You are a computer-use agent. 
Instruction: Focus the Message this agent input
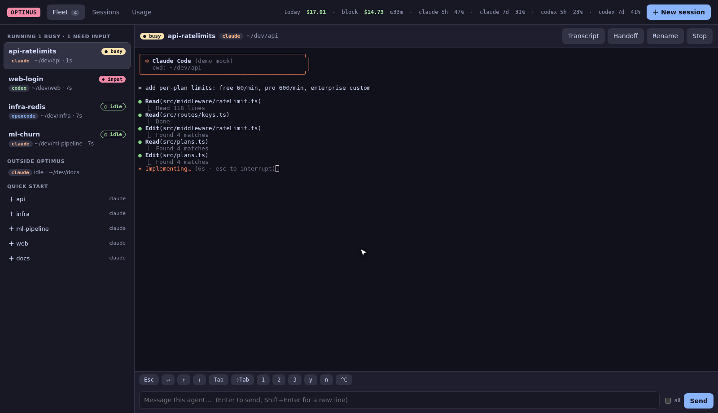tap(399, 400)
